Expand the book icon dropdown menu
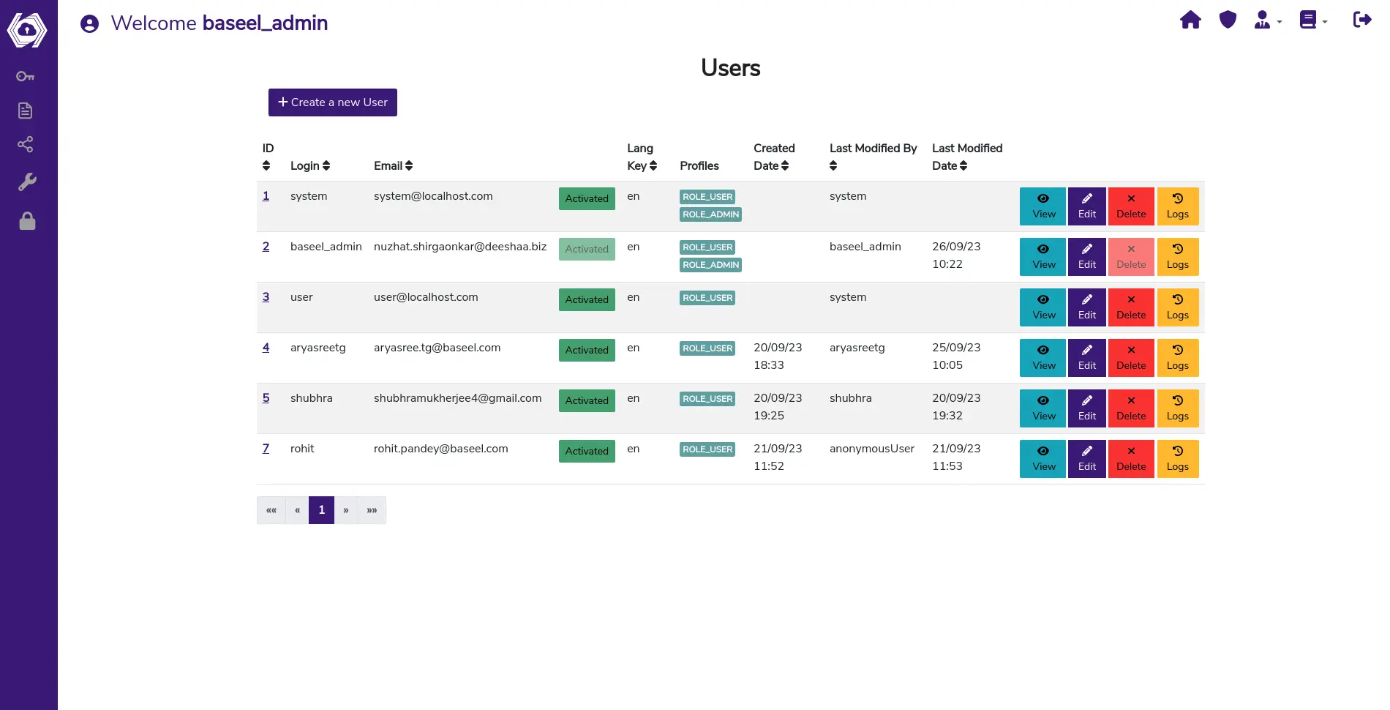The image size is (1390, 710). pos(1312,20)
